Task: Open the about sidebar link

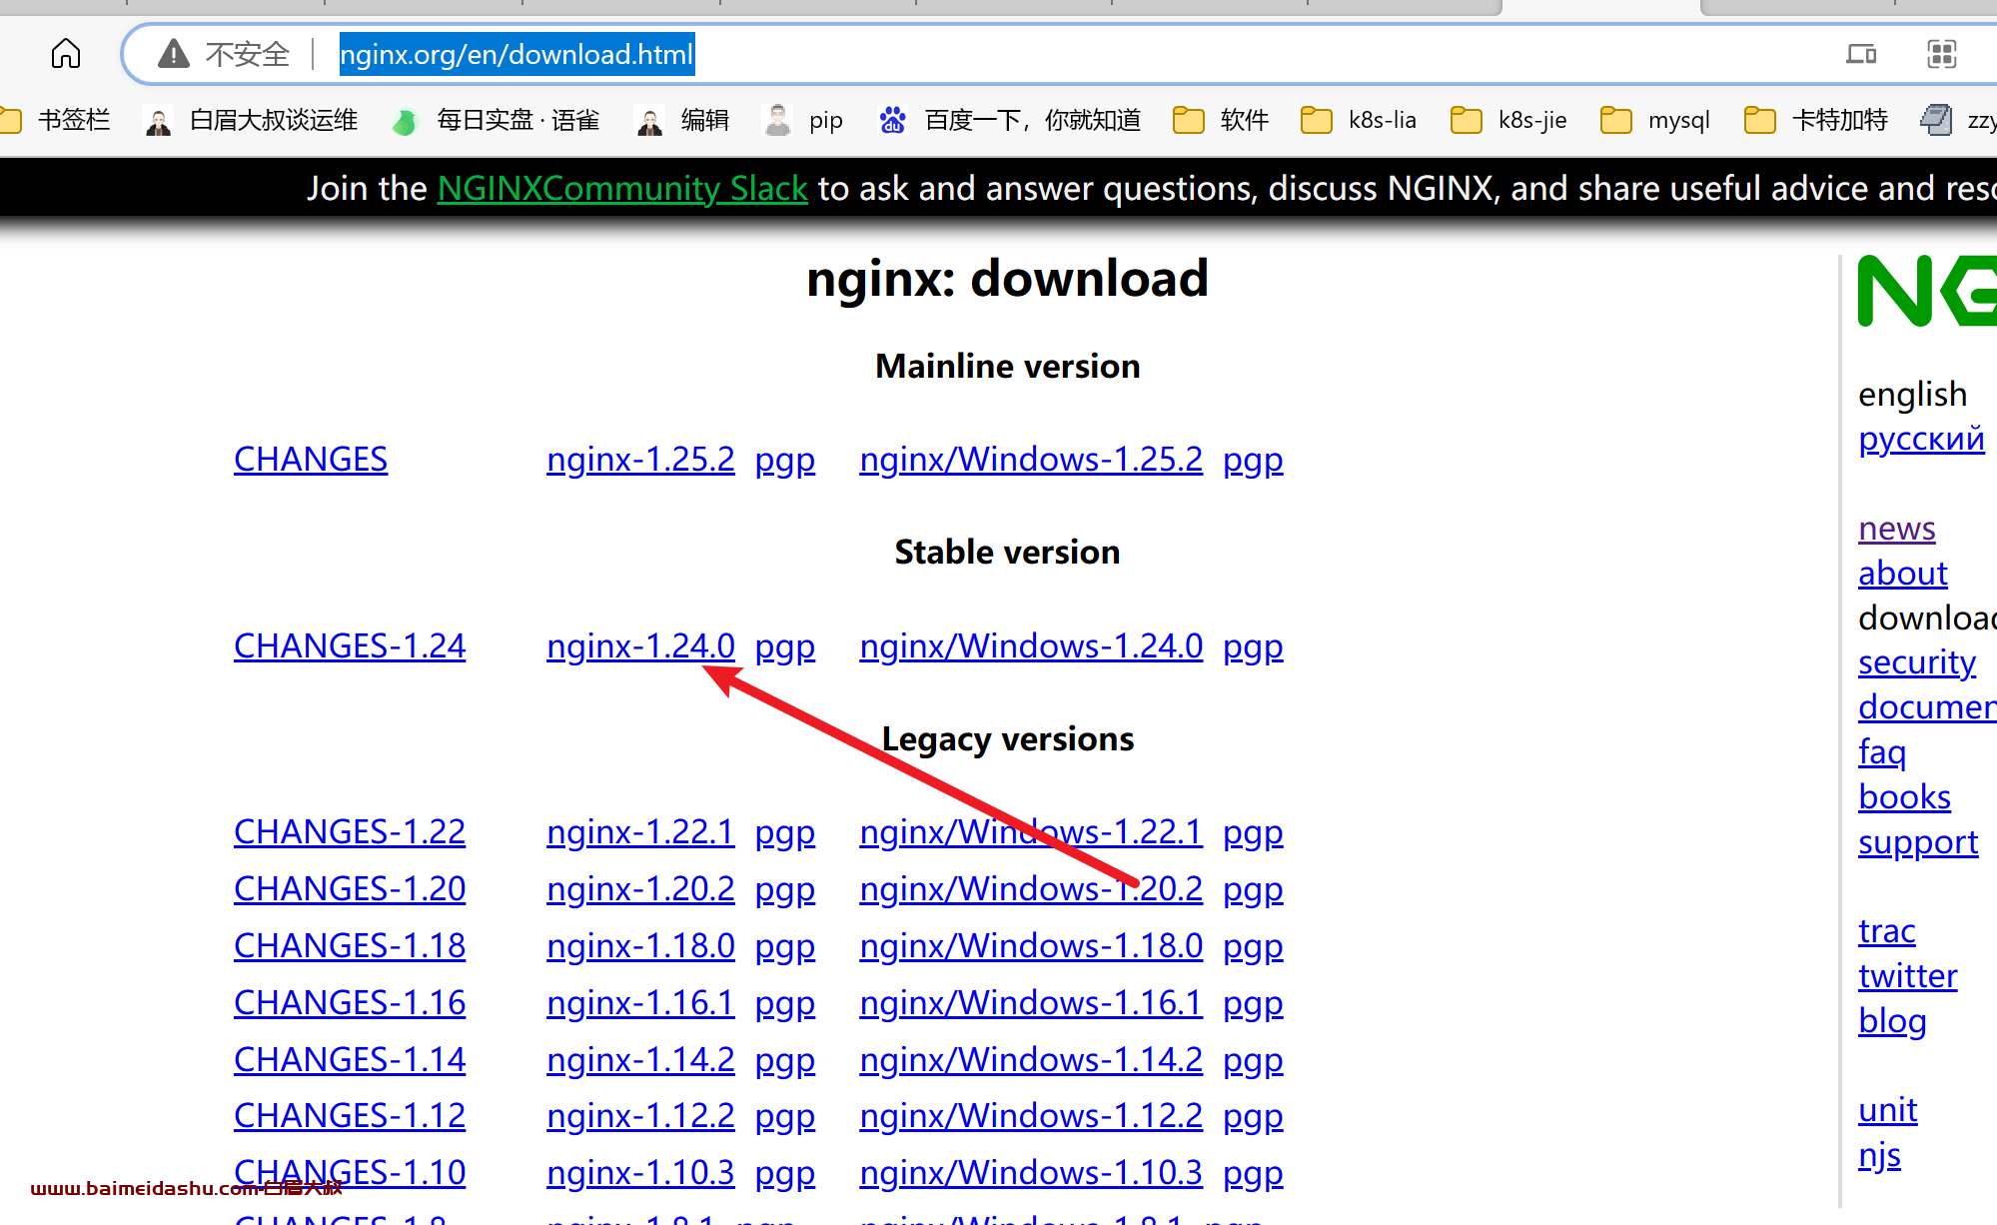Action: point(1903,573)
